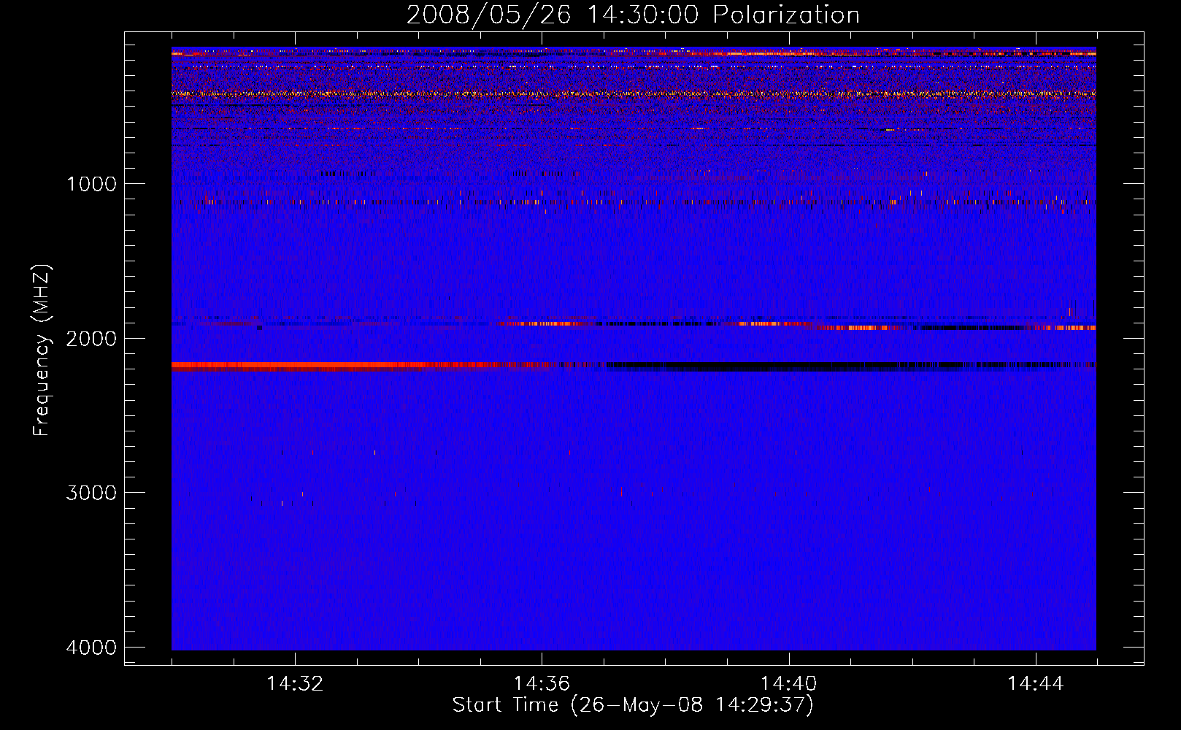The height and width of the screenshot is (730, 1181).
Task: Click the orange-yellow noisy band near 400 MHz
Action: pyautogui.click(x=634, y=93)
